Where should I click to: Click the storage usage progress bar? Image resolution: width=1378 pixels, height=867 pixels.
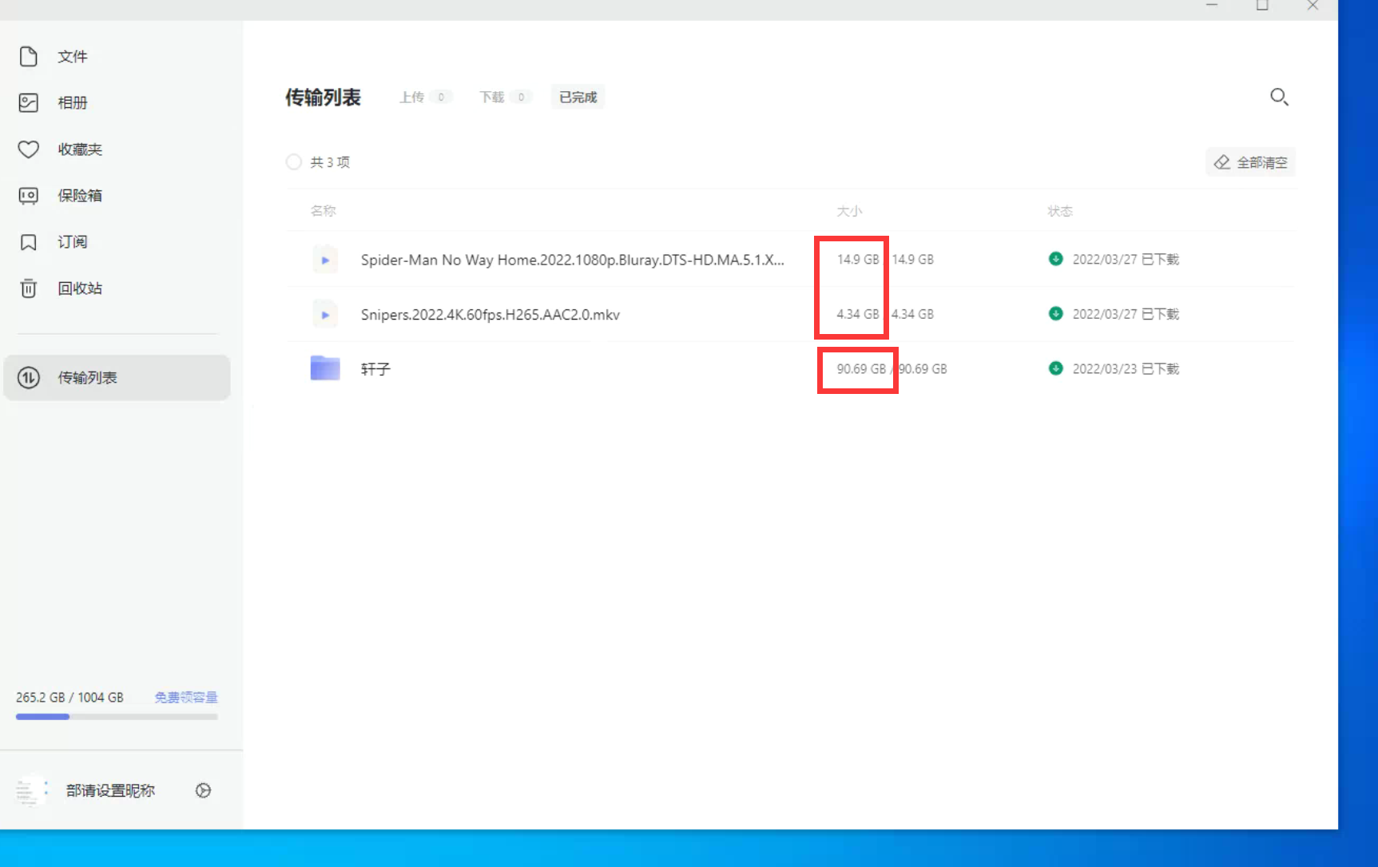tap(117, 717)
